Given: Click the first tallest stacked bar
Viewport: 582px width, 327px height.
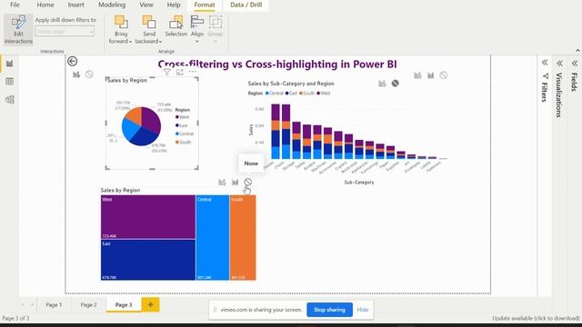Looking at the screenshot, I should 276,132.
